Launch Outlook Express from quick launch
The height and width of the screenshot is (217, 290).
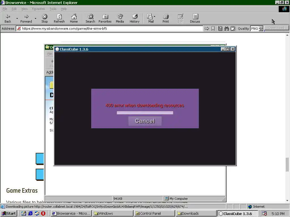point(37,213)
